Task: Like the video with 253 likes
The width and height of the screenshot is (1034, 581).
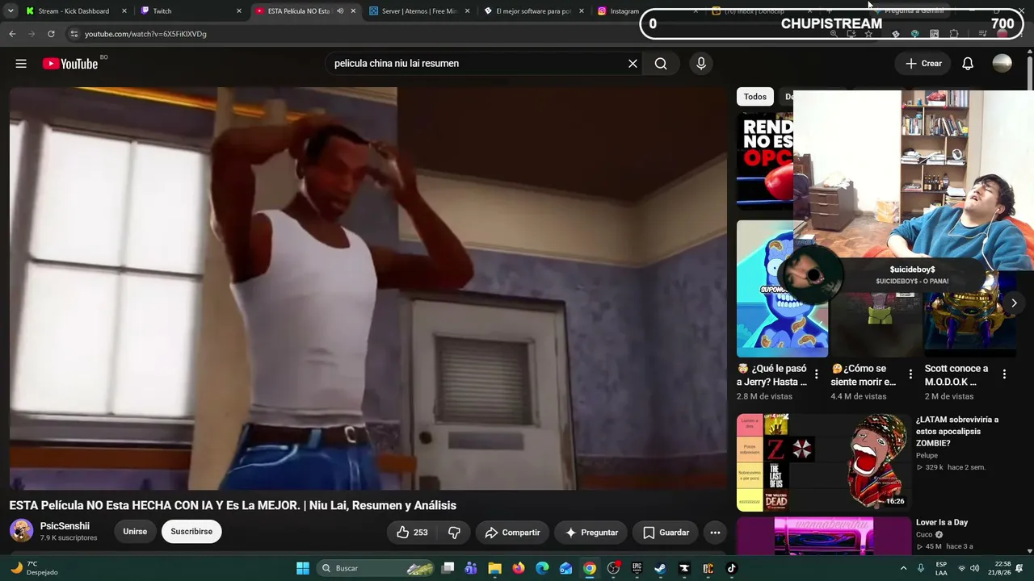Action: click(x=412, y=533)
